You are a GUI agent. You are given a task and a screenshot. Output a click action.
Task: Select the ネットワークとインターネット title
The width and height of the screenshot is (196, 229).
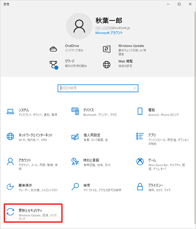pos(35,135)
